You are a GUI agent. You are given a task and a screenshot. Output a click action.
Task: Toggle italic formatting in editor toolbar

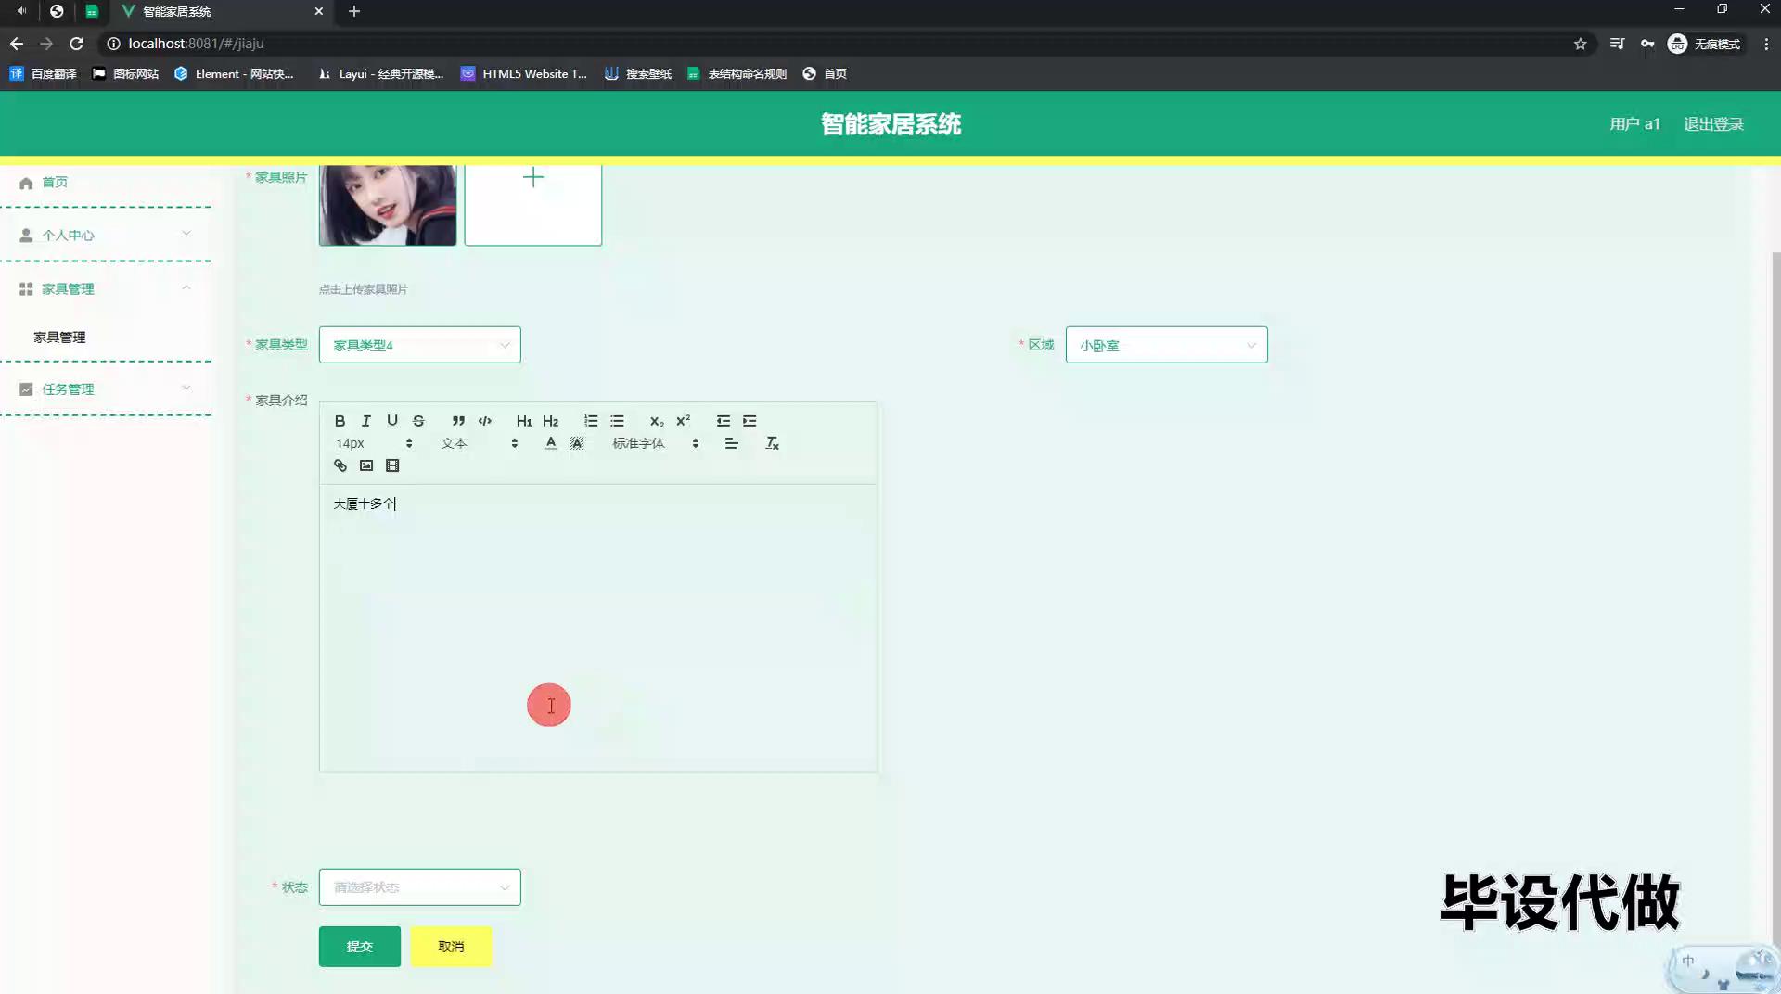pos(366,421)
